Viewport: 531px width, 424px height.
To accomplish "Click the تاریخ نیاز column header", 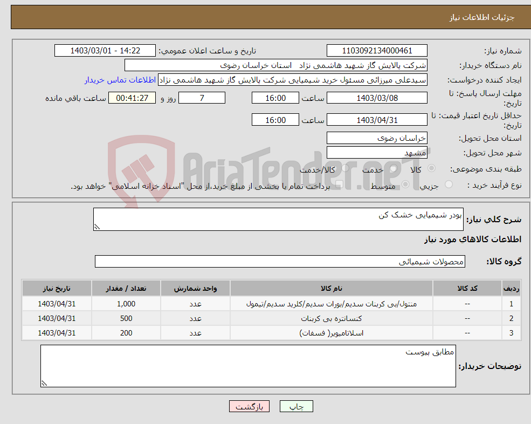I will click(57, 289).
